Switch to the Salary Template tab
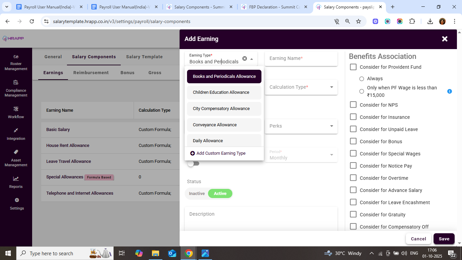 pyautogui.click(x=144, y=57)
